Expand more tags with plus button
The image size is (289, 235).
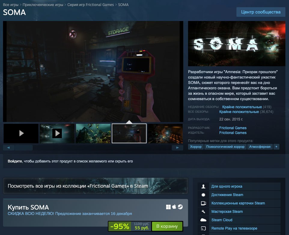coord(276,147)
